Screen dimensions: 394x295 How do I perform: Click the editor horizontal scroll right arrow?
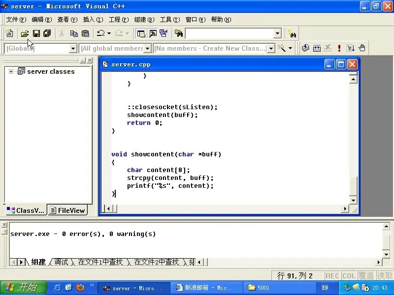click(345, 208)
